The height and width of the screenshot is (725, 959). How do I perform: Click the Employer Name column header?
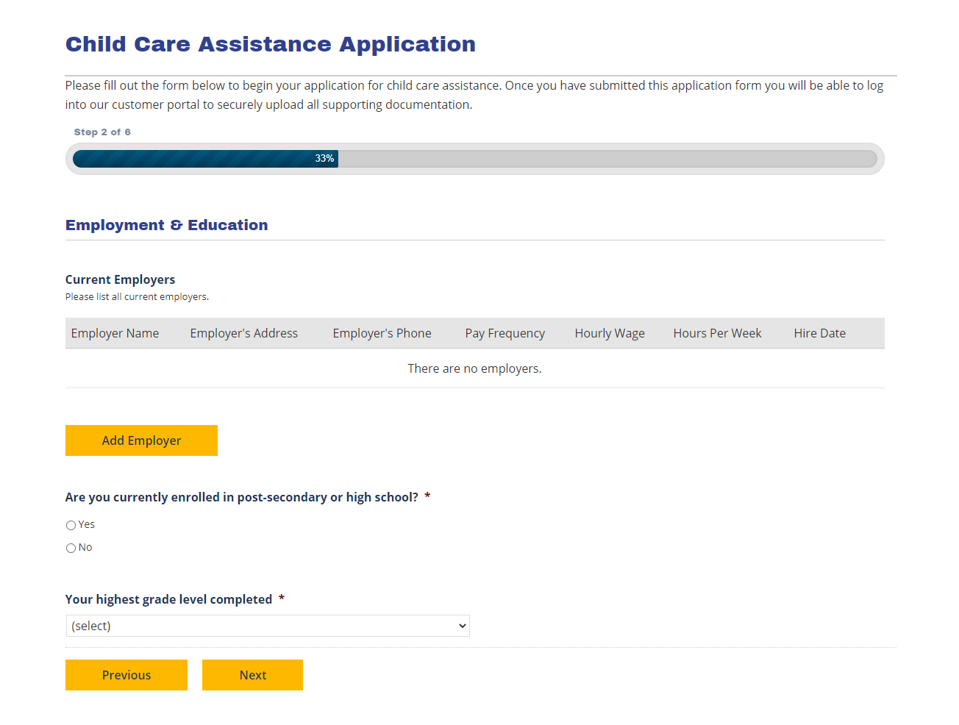(115, 333)
